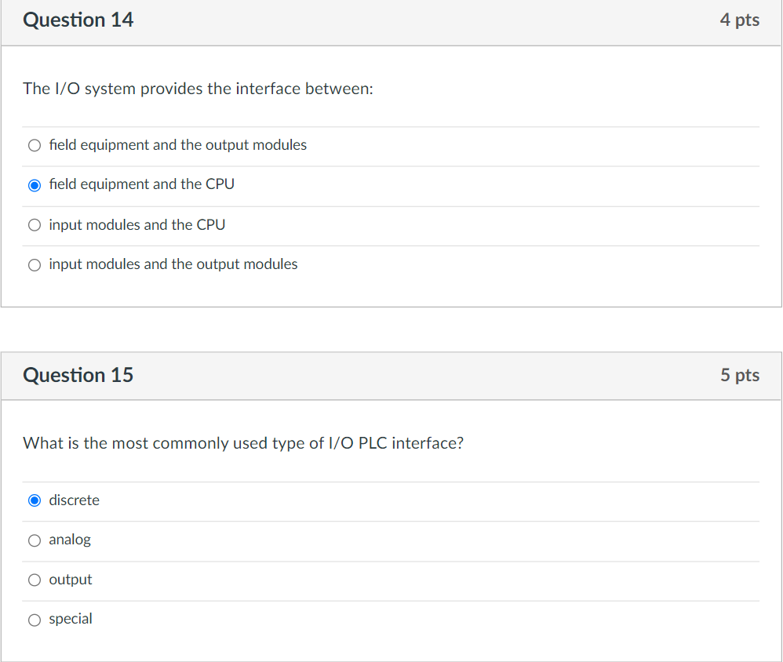
Task: Click the 'input modules and the CPU' label text
Action: click(x=137, y=225)
